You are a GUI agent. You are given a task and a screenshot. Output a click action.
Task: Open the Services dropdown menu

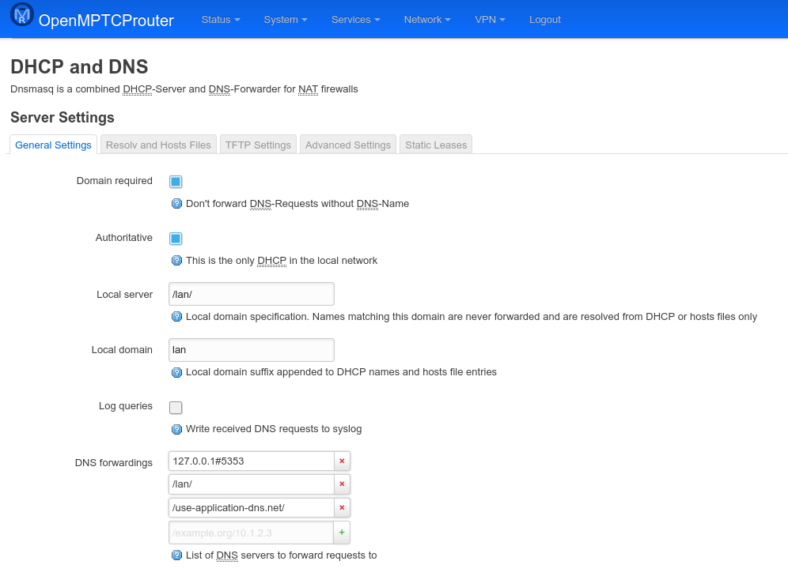(354, 19)
